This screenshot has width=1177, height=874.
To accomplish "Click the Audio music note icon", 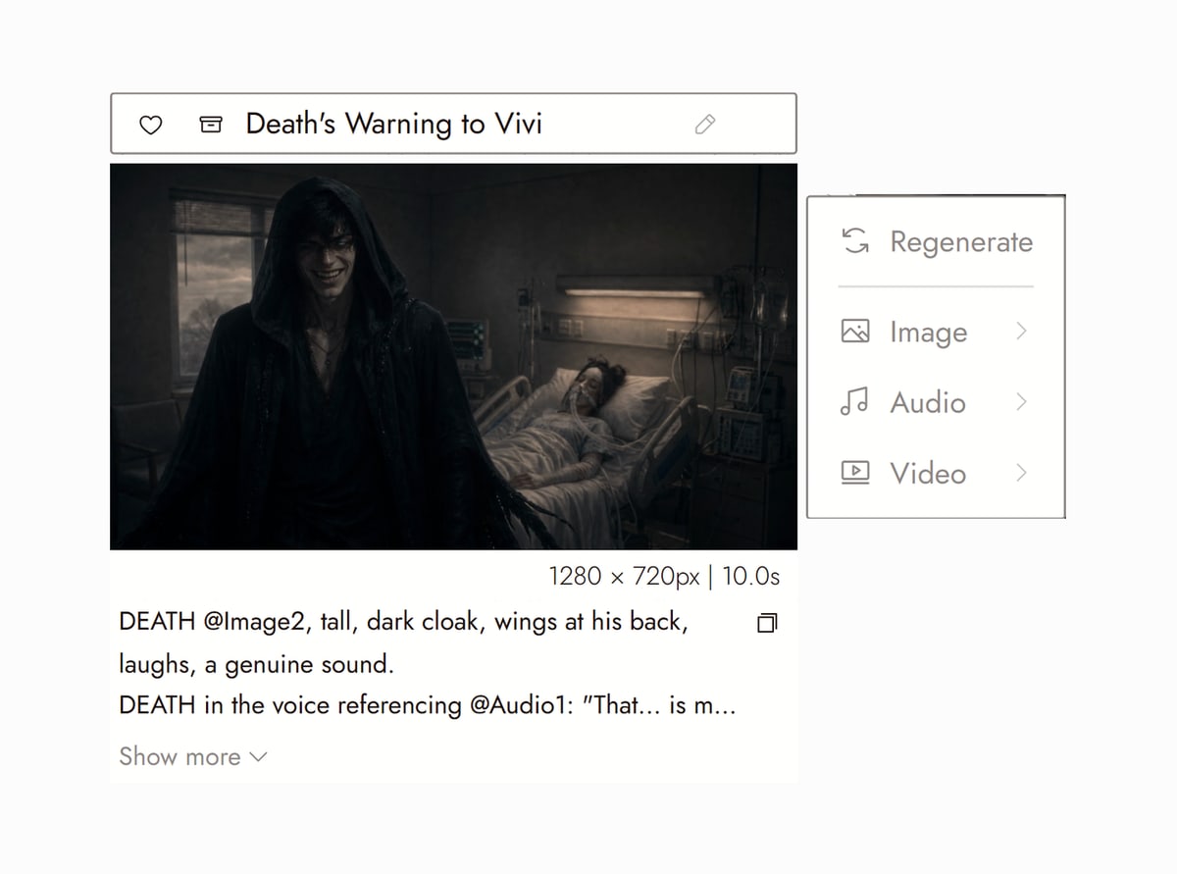I will [855, 402].
